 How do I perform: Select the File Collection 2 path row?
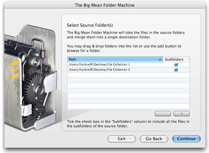click(x=128, y=70)
